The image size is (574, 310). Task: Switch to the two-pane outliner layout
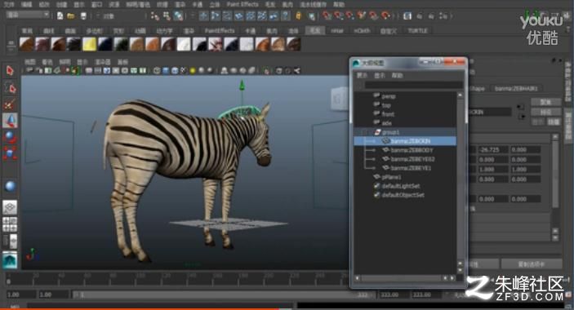click(10, 241)
